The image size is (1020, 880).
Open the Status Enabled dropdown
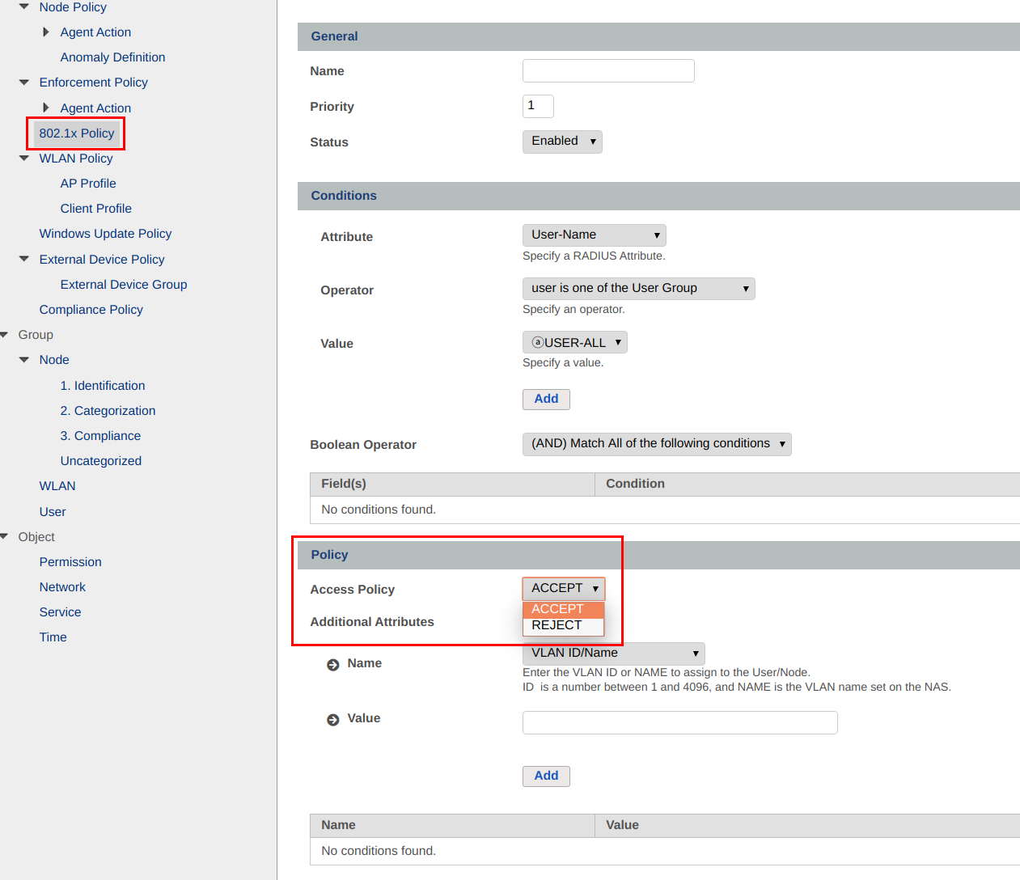point(562,142)
